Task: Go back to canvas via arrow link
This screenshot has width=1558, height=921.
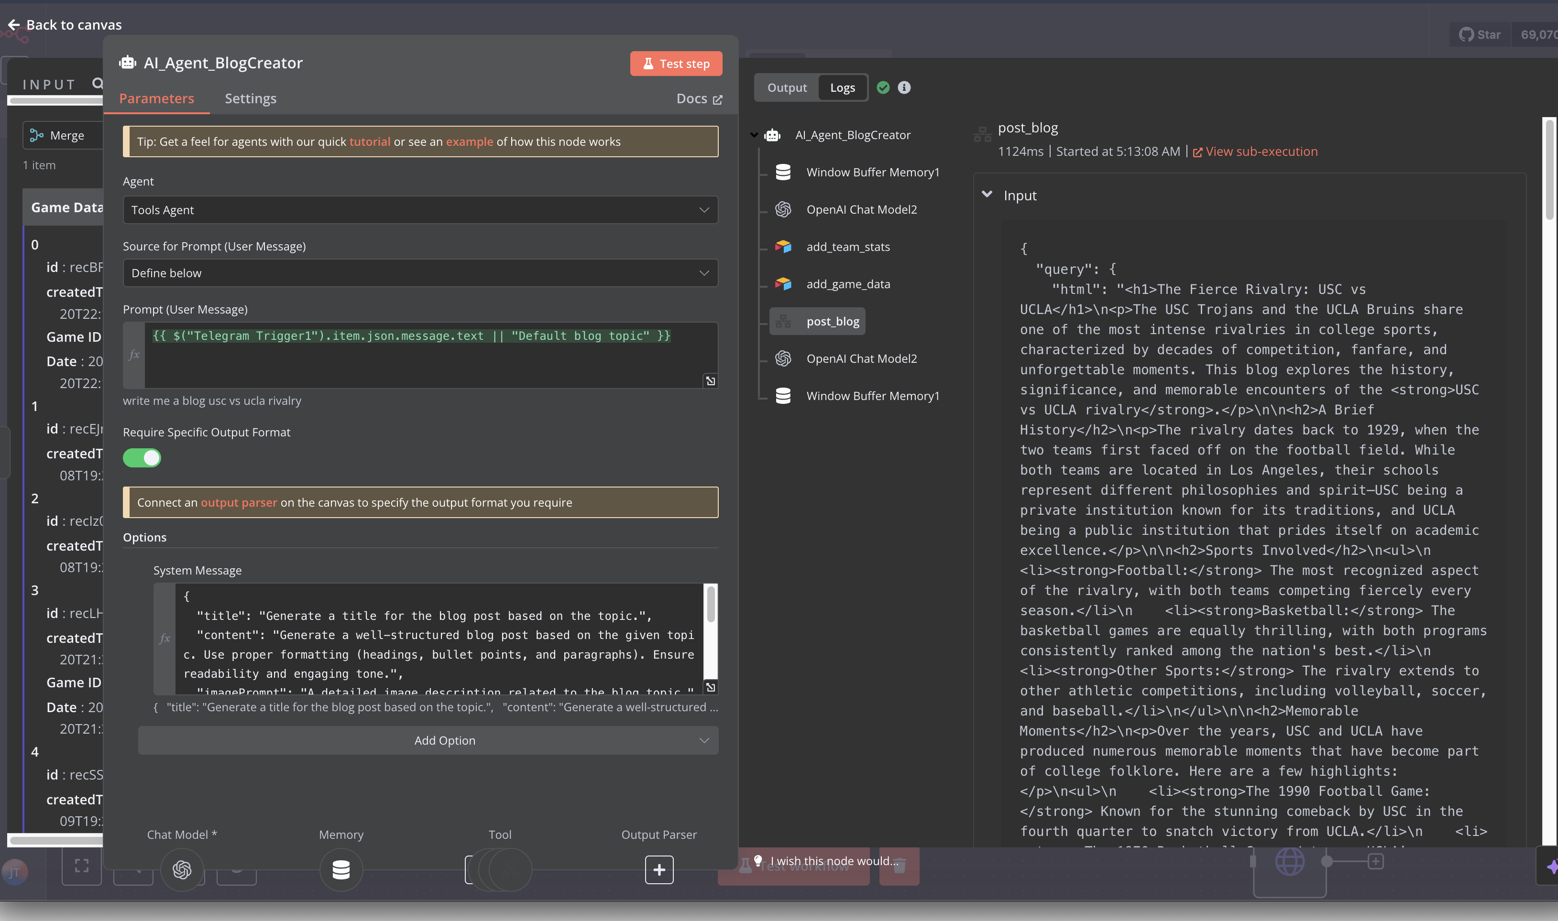Action: (x=65, y=25)
